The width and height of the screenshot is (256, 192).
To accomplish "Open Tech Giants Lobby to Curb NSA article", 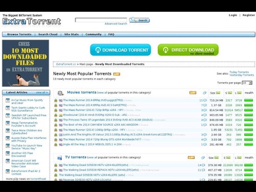I will (28, 109).
